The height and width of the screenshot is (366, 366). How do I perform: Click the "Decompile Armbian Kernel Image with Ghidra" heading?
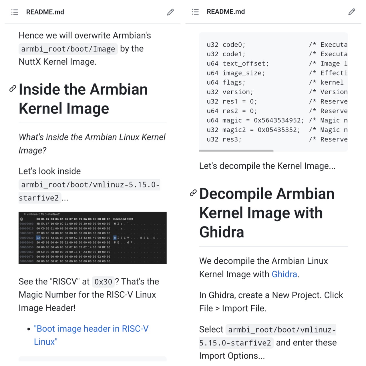(266, 213)
